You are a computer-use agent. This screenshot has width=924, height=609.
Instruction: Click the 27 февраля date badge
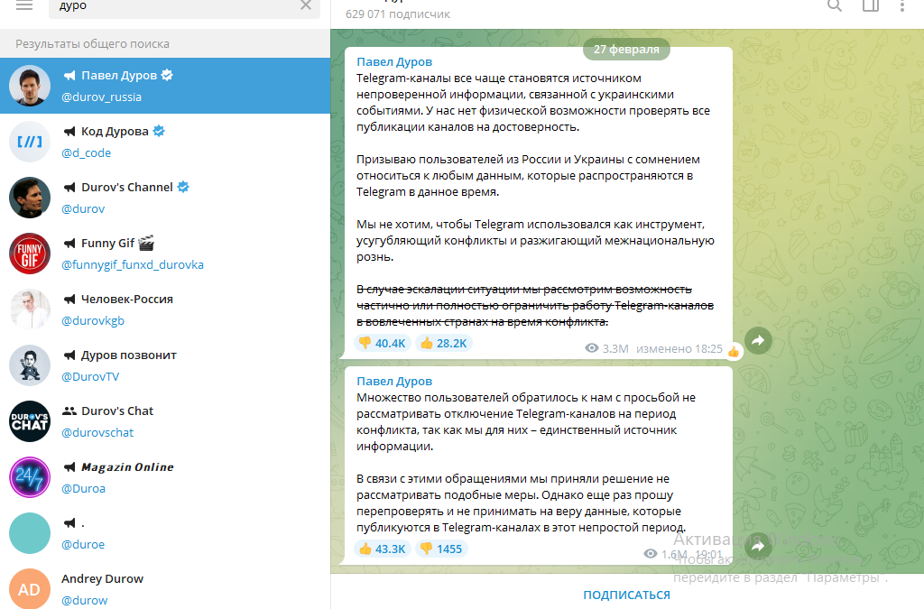pos(626,50)
